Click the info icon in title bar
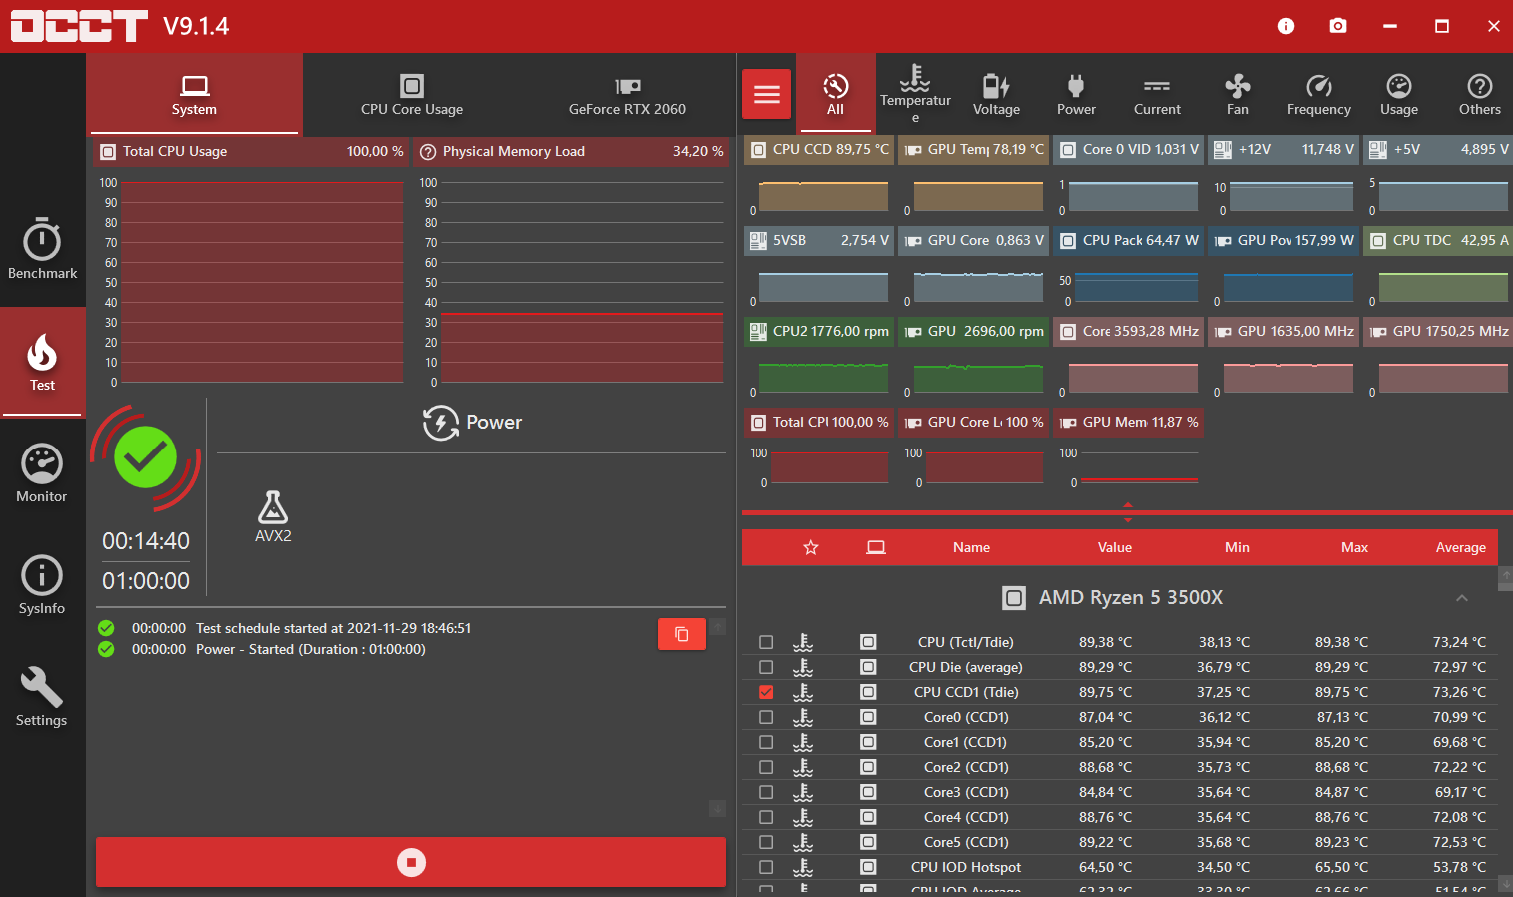The height and width of the screenshot is (897, 1513). tap(1286, 26)
